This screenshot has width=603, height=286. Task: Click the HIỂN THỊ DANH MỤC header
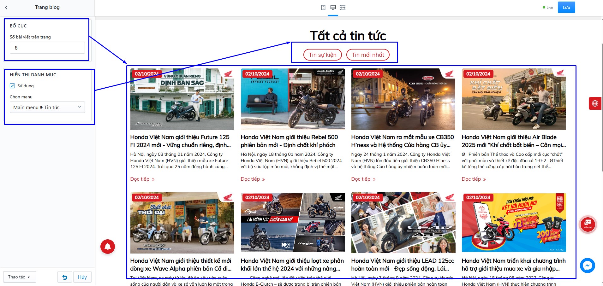[x=33, y=75]
